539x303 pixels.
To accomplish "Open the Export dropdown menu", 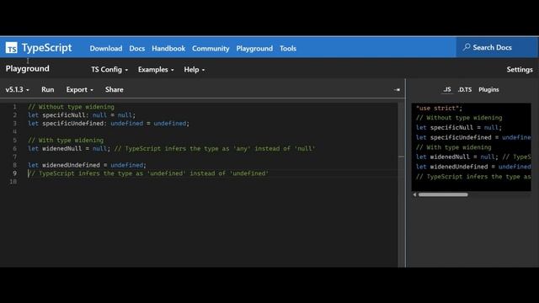I will [79, 90].
